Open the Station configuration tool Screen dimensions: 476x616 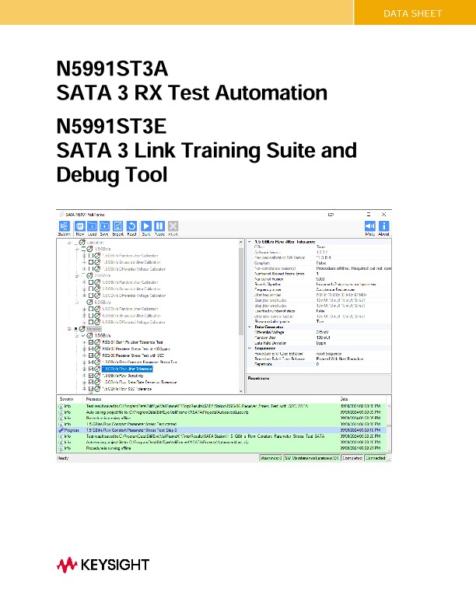tap(64, 226)
